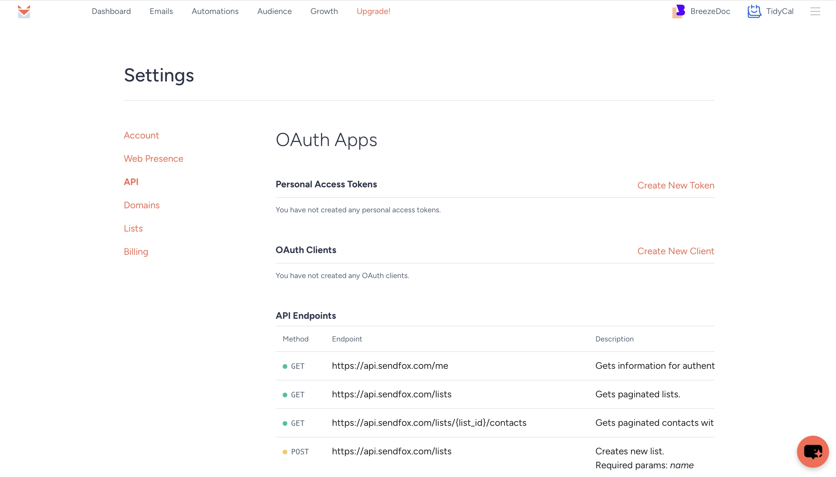Click the Upgrade! link
This screenshot has height=477, width=836.
[x=373, y=11]
